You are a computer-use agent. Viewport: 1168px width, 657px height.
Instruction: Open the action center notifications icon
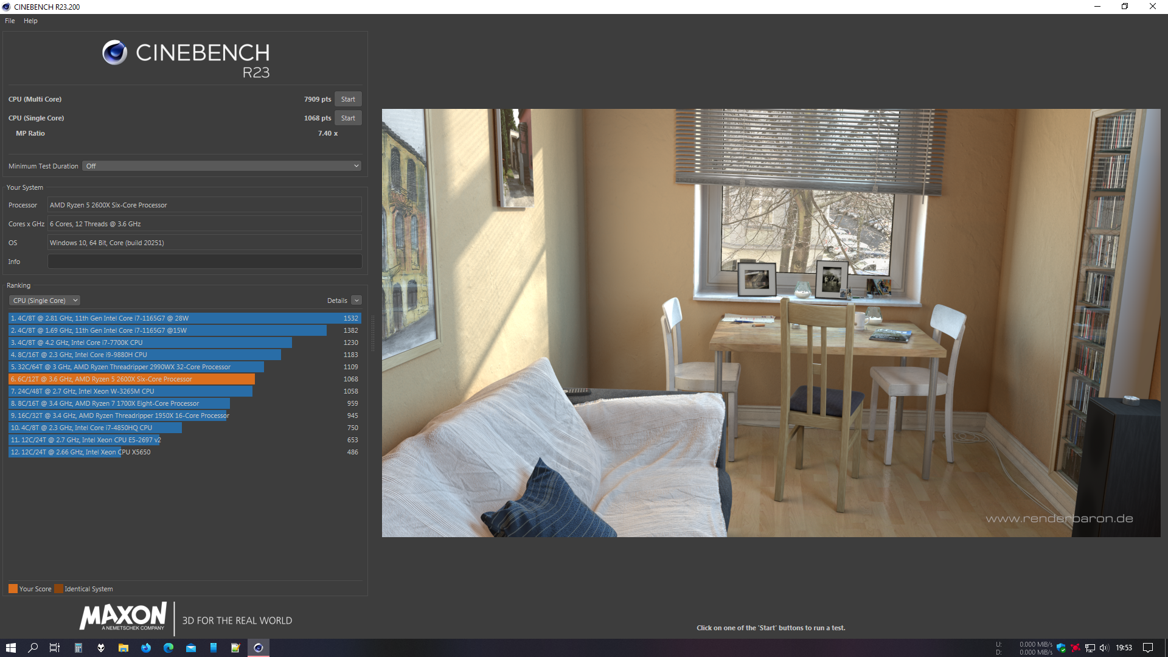1148,648
